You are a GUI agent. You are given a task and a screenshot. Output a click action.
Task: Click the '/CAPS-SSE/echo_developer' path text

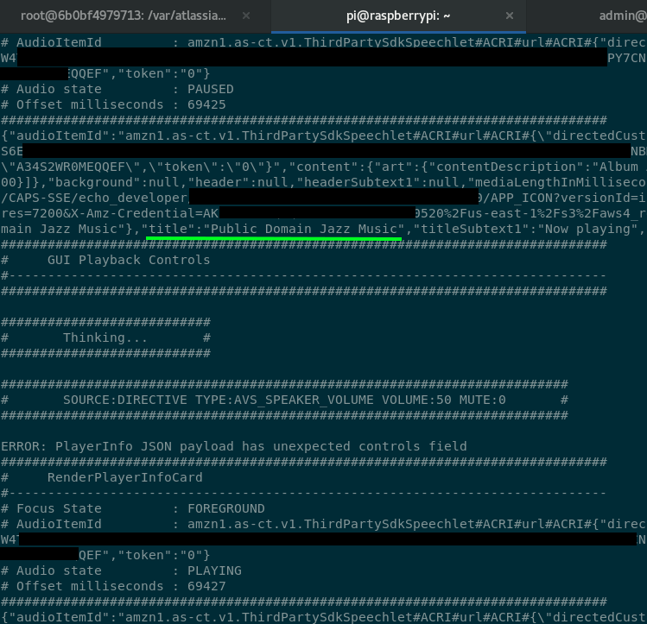94,198
